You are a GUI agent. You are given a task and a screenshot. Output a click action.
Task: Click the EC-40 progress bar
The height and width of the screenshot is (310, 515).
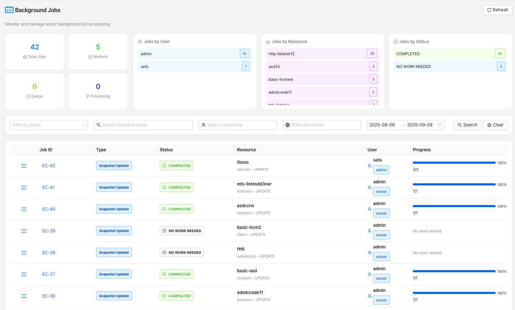click(x=454, y=206)
